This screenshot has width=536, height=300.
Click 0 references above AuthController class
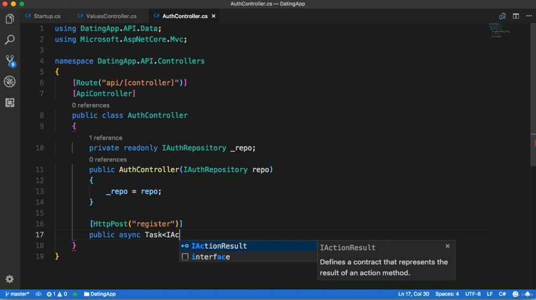pyautogui.click(x=91, y=105)
